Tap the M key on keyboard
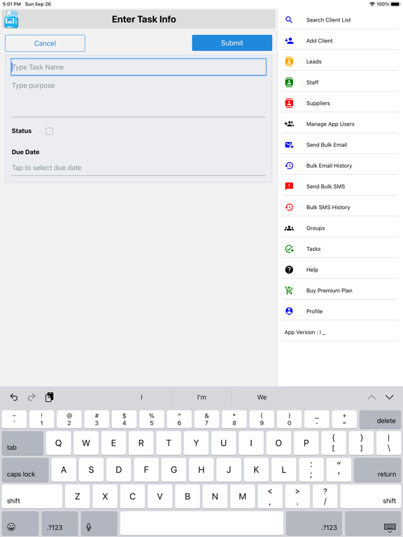Image resolution: width=403 pixels, height=537 pixels. (242, 496)
